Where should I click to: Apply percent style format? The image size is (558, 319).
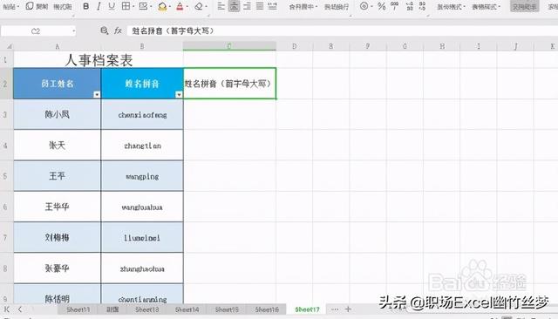[x=382, y=6]
